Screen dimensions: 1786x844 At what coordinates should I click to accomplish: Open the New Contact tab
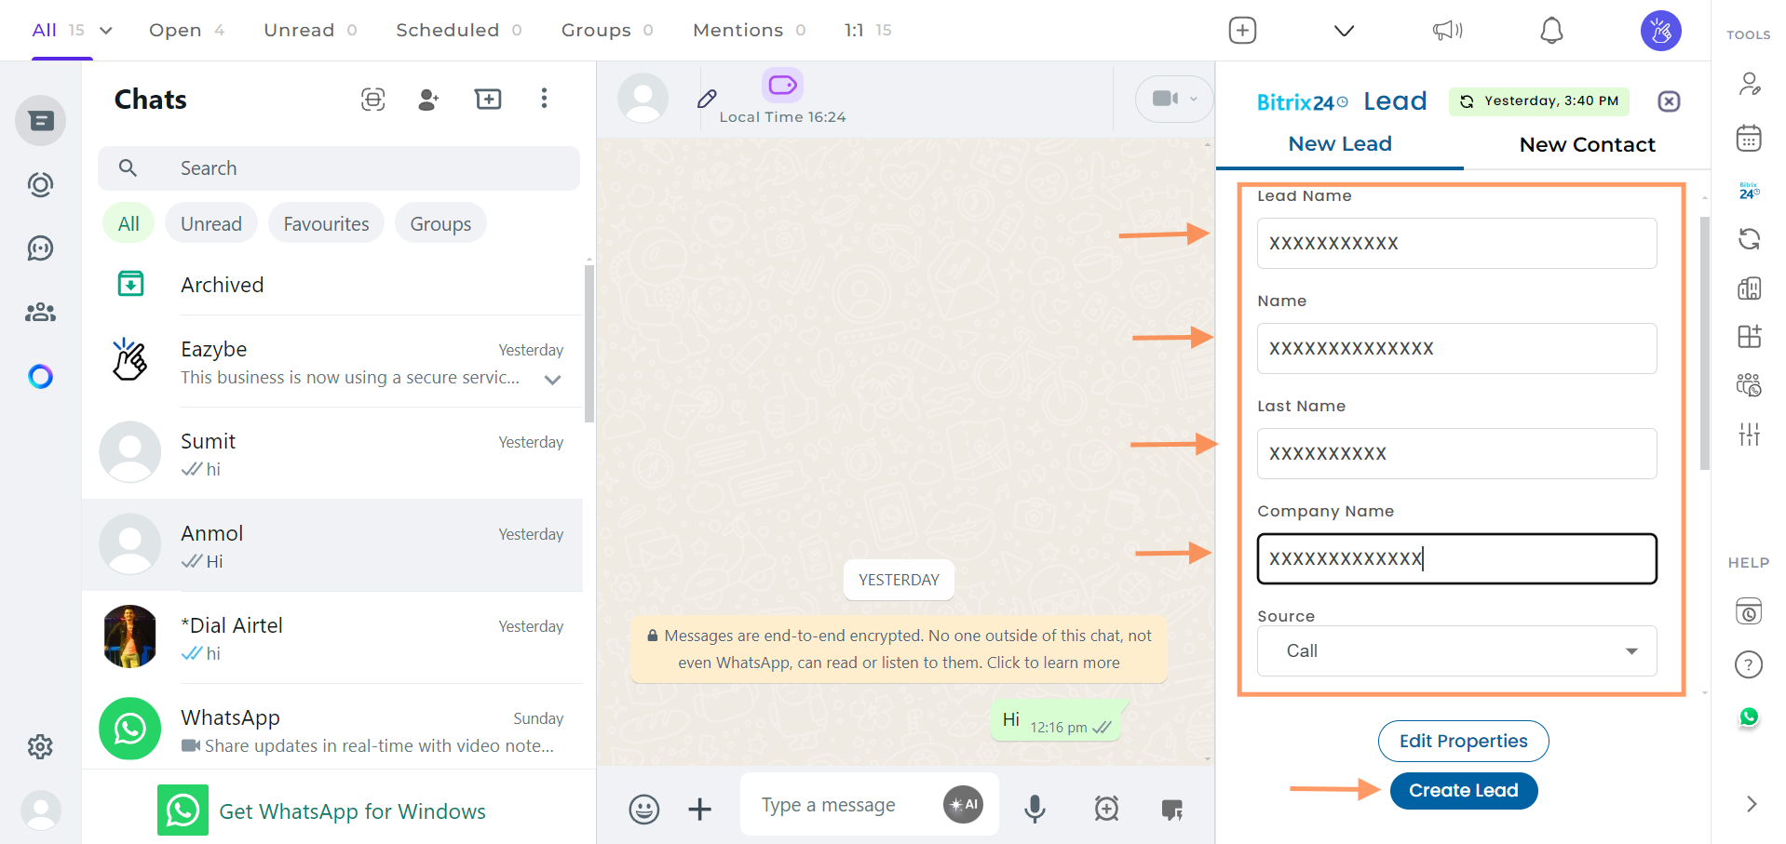[x=1587, y=144]
